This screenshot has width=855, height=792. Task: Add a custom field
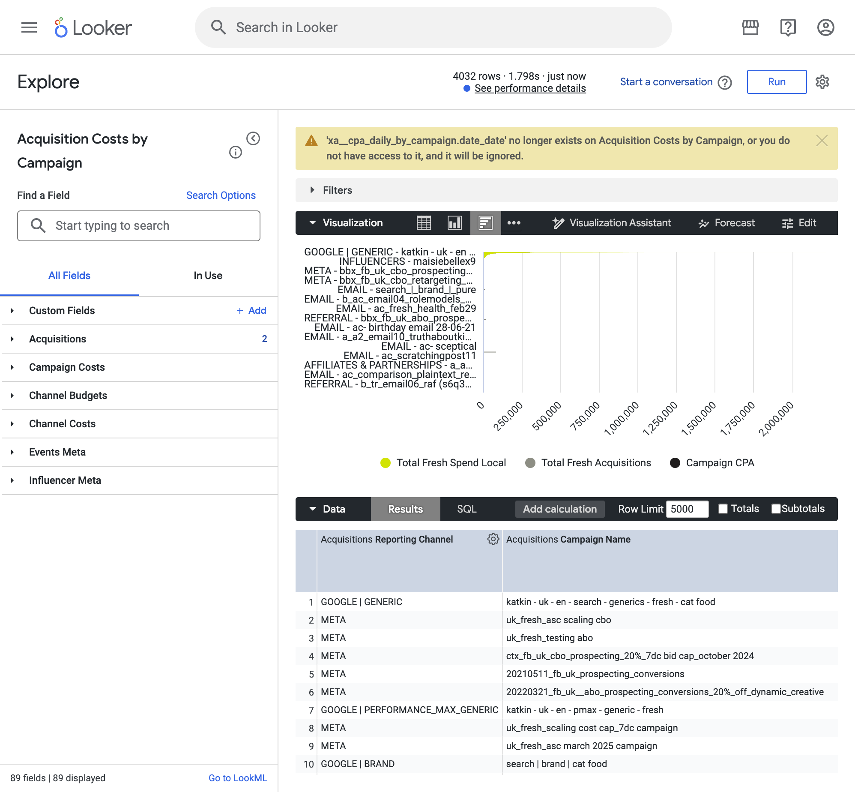click(251, 311)
